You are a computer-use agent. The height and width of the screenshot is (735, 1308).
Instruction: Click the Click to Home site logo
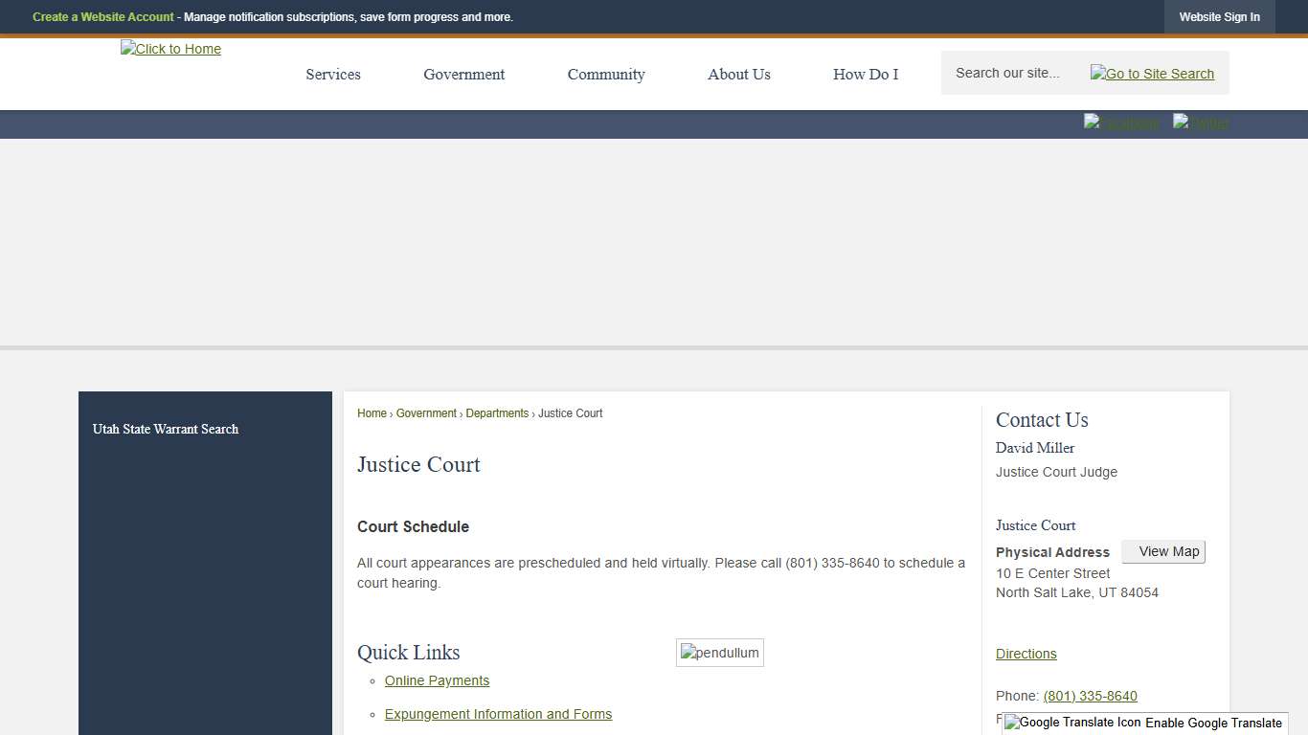170,49
